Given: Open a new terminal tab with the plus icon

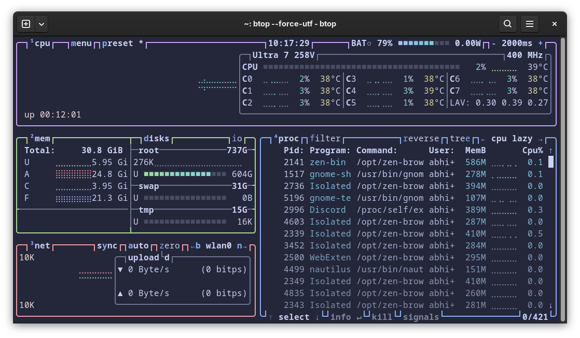Looking at the screenshot, I should pyautogui.click(x=25, y=23).
